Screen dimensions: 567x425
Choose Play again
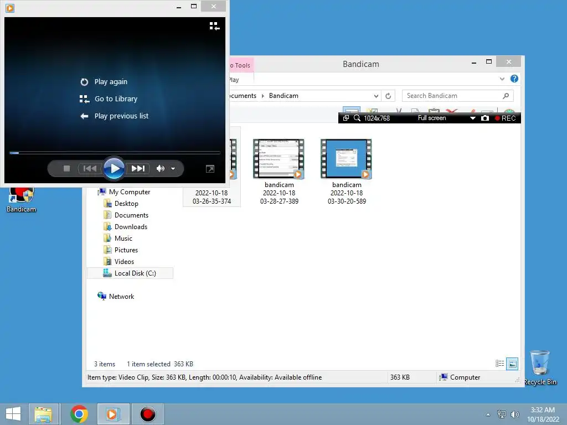pos(104,82)
